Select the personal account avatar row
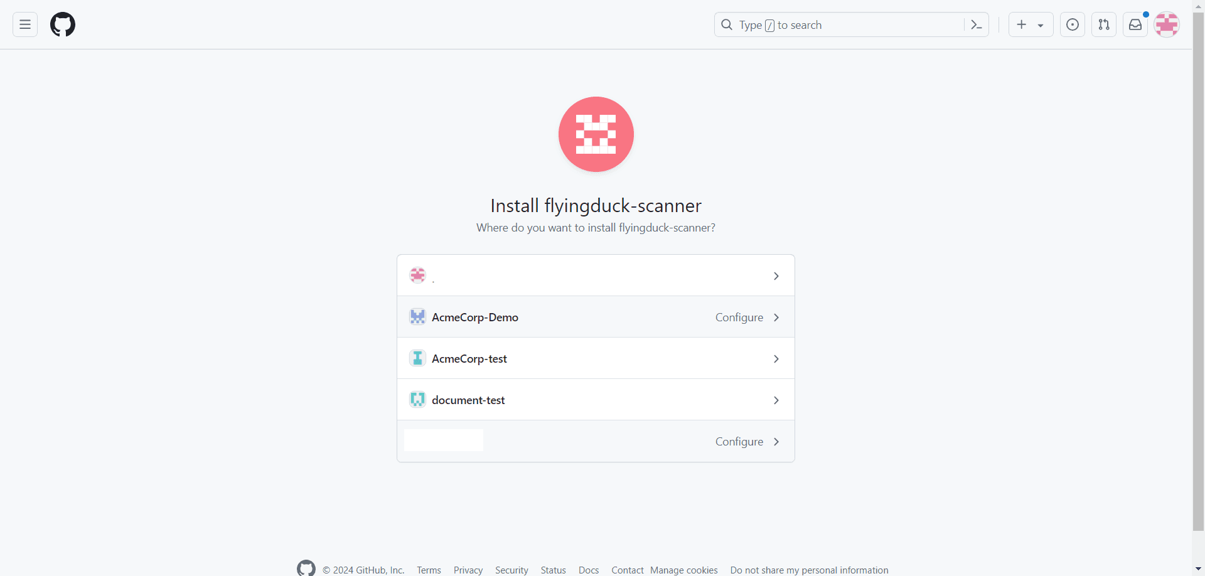 (596, 275)
